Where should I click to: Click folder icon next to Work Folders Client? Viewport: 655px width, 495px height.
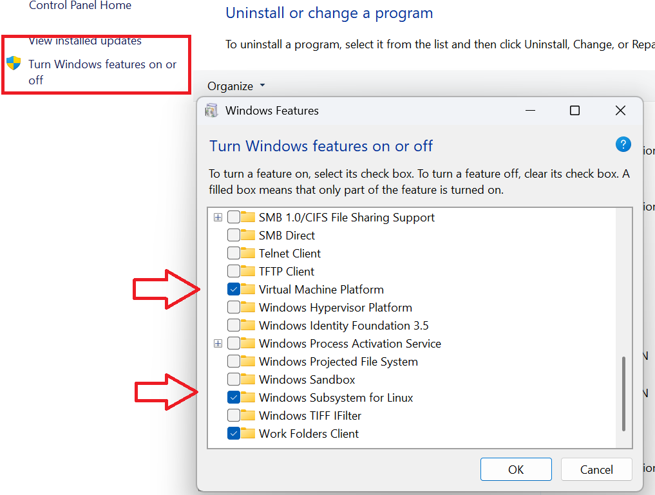coord(248,434)
